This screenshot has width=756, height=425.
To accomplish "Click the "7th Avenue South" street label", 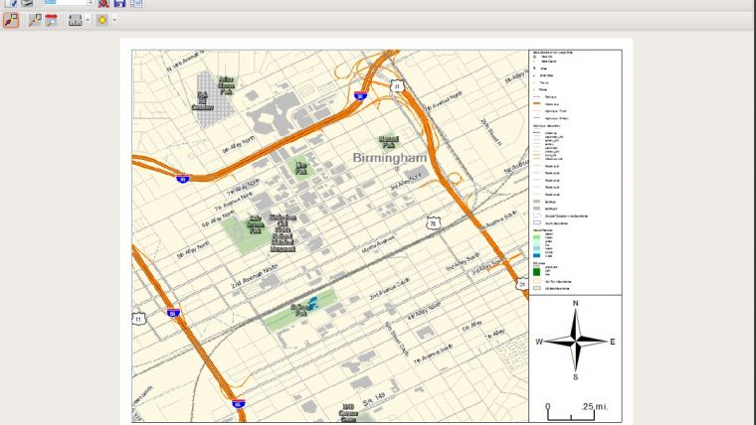I will click(433, 354).
